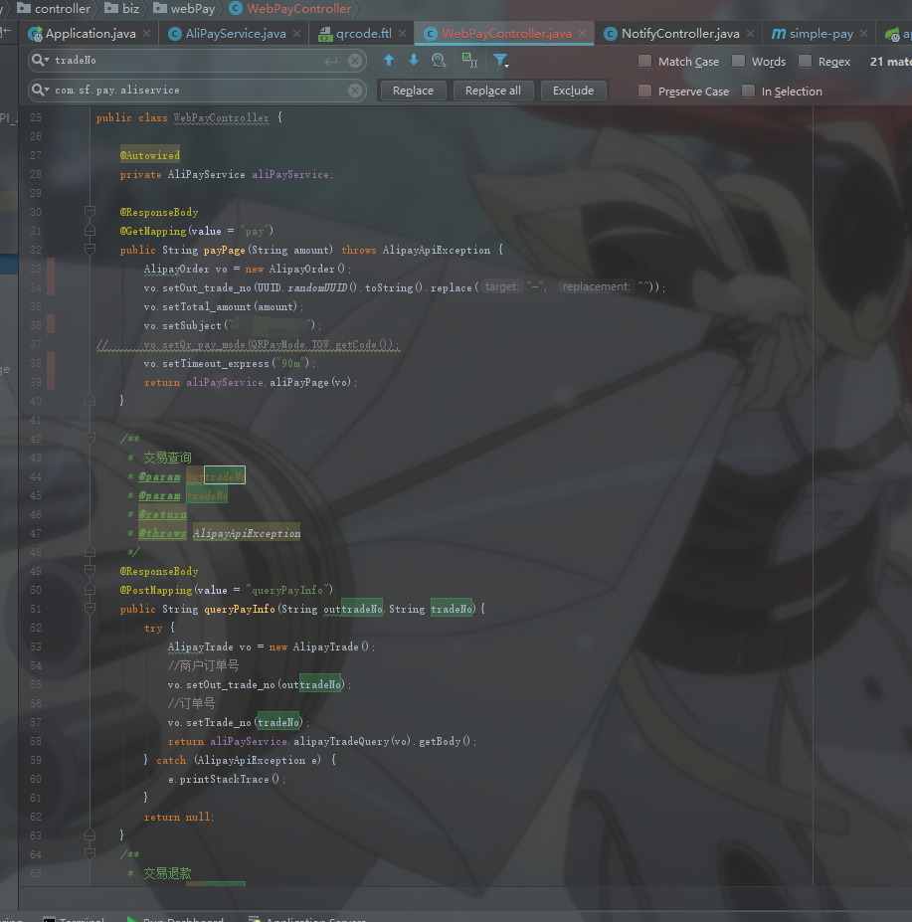Close the AliPayService.java tab
The height and width of the screenshot is (922, 912).
coord(297,34)
